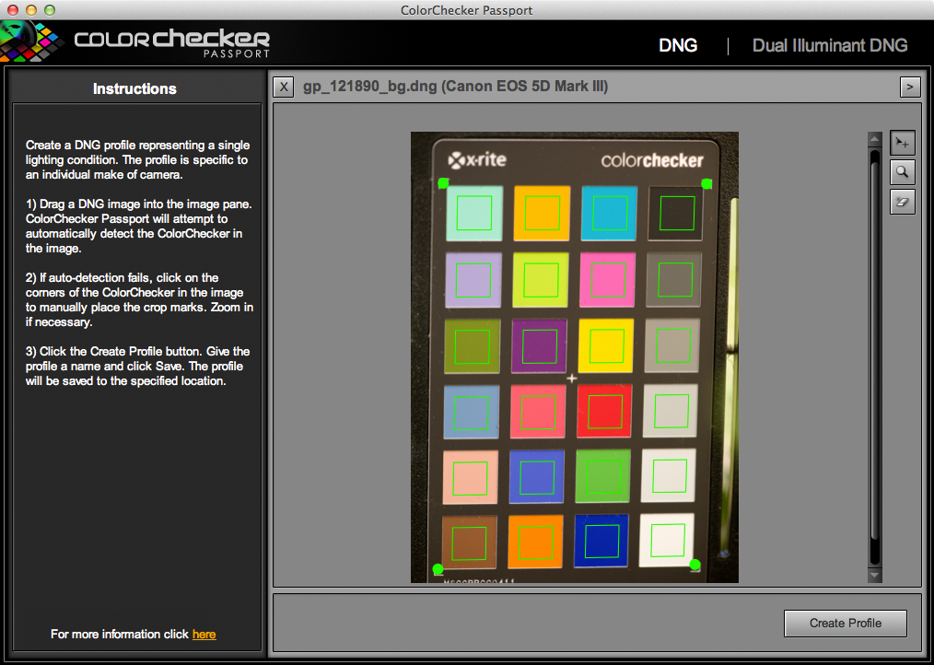This screenshot has width=934, height=665.
Task: Open the 'here' more information link
Action: pyautogui.click(x=204, y=634)
